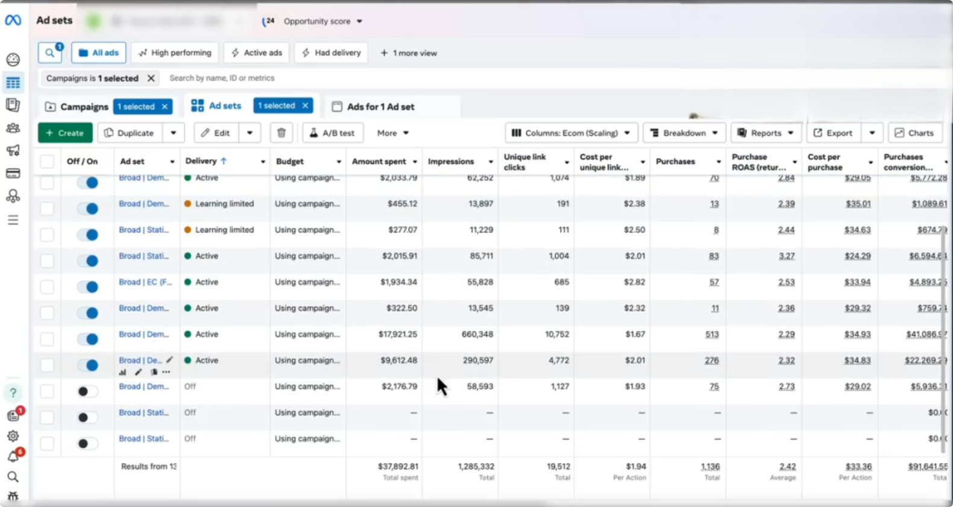The height and width of the screenshot is (507, 953).
Task: Toggle off ad set with $9,612.48 spent
Action: (x=87, y=365)
